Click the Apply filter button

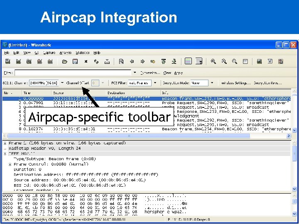click(x=179, y=73)
